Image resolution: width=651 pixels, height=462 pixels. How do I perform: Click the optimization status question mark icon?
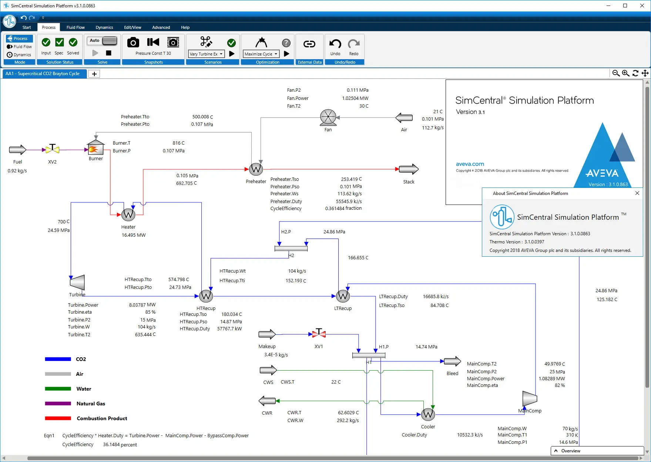click(x=286, y=43)
